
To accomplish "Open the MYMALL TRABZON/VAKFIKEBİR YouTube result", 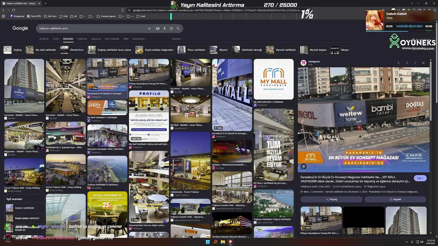I will [x=232, y=151].
